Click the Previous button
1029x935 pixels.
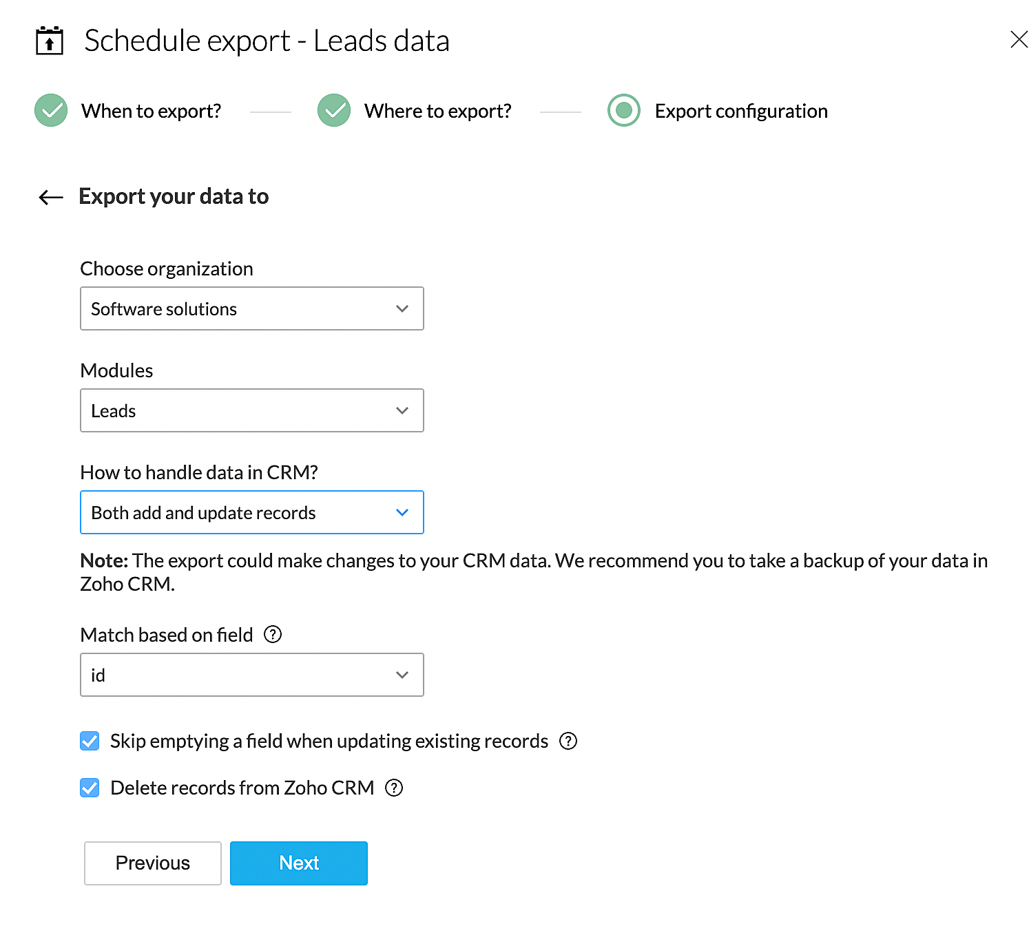pos(153,863)
